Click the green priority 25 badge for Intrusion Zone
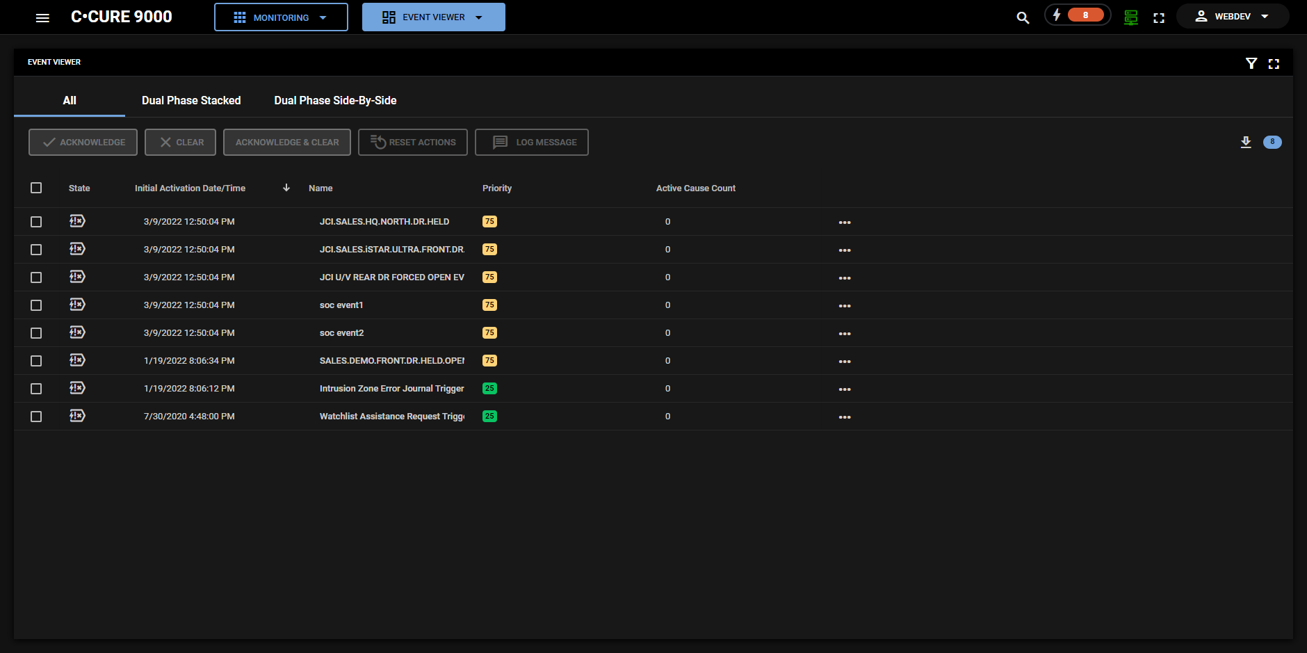This screenshot has height=653, width=1307. (490, 388)
